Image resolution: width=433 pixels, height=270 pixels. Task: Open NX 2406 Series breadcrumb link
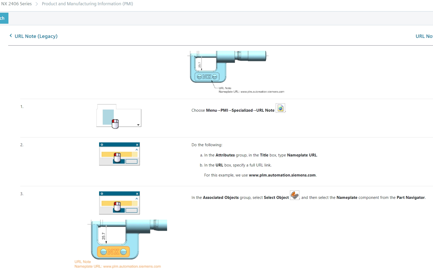pyautogui.click(x=16, y=4)
